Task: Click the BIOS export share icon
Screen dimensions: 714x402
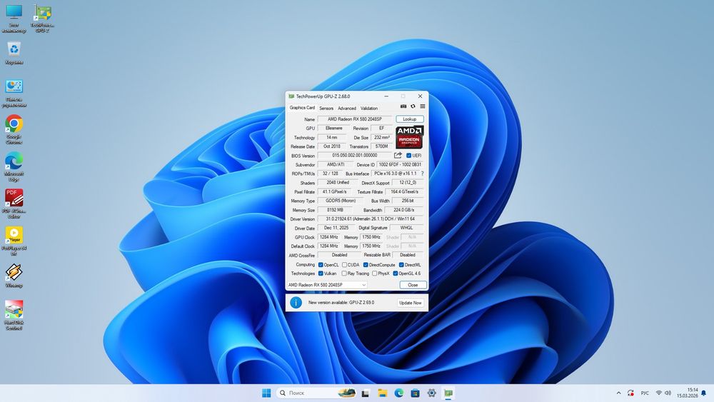Action: point(398,155)
